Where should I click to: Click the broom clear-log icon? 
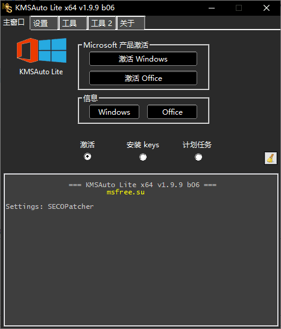pyautogui.click(x=271, y=158)
